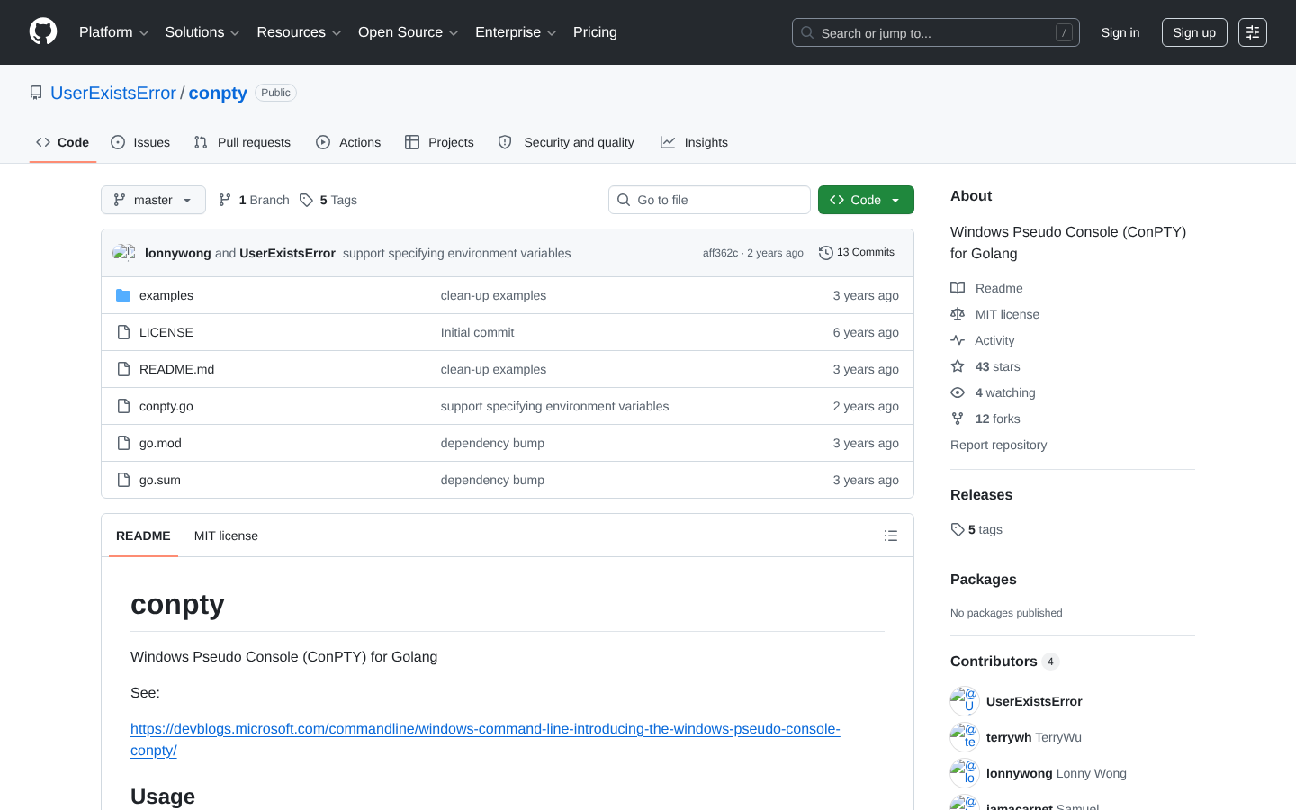Click terrywh contributor avatar
1296x810 pixels.
point(965,737)
